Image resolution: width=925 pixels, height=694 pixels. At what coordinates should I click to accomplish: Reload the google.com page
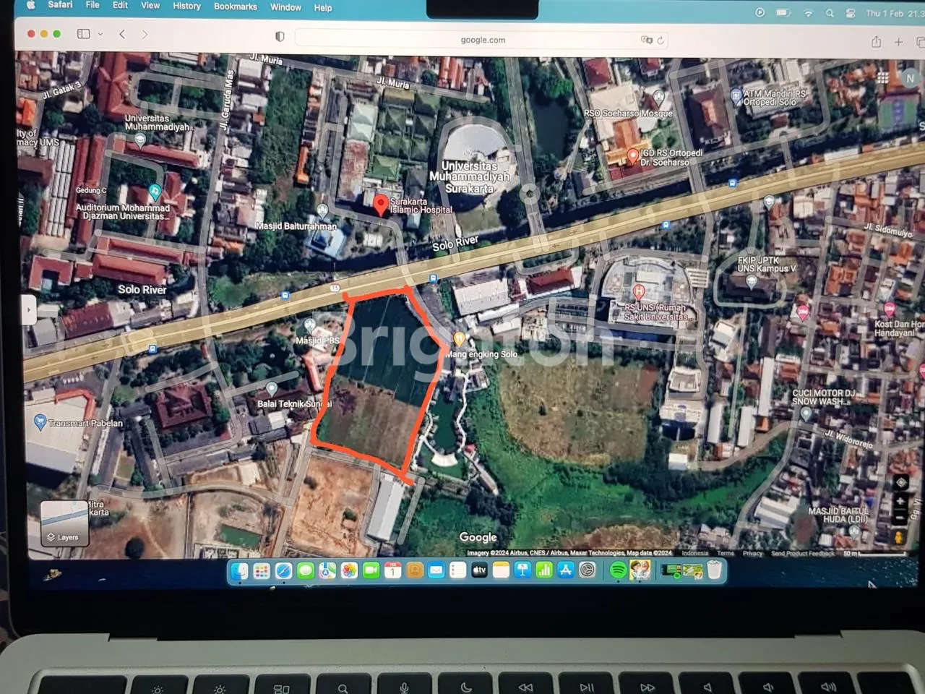(661, 40)
